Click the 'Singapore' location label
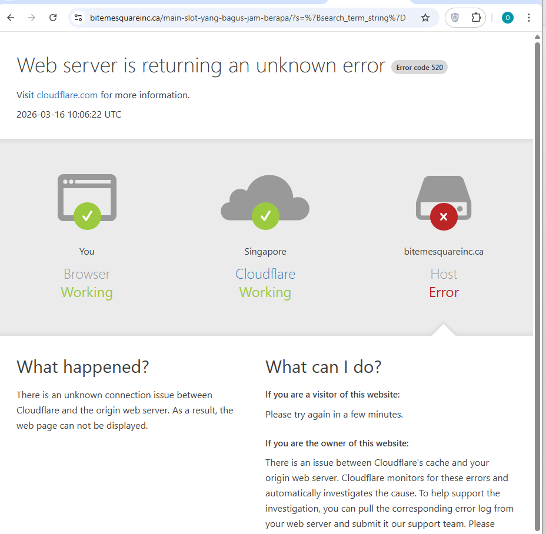This screenshot has width=546, height=534. 265,252
